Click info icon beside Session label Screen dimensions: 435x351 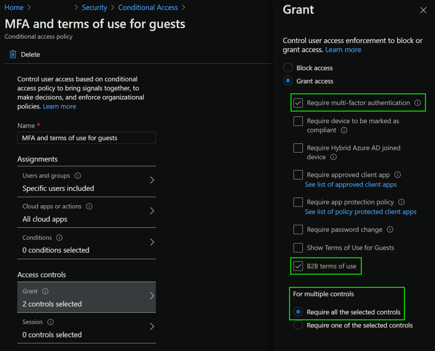pyautogui.click(x=51, y=322)
